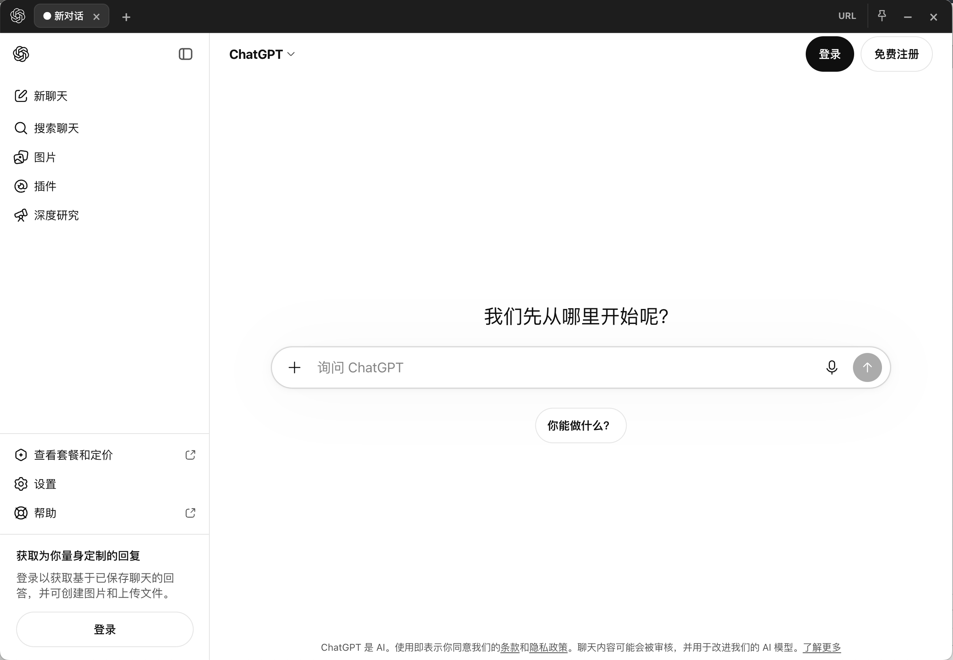Viewport: 953px width, 660px height.
Task: Select the 新对话 tab
Action: (72, 16)
